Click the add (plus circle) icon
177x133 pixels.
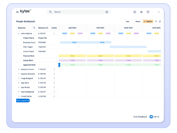click(x=135, y=12)
